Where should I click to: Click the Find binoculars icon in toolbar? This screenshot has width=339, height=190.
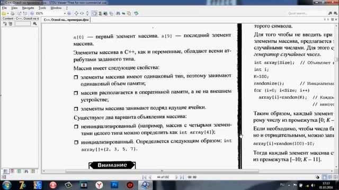[118, 13]
